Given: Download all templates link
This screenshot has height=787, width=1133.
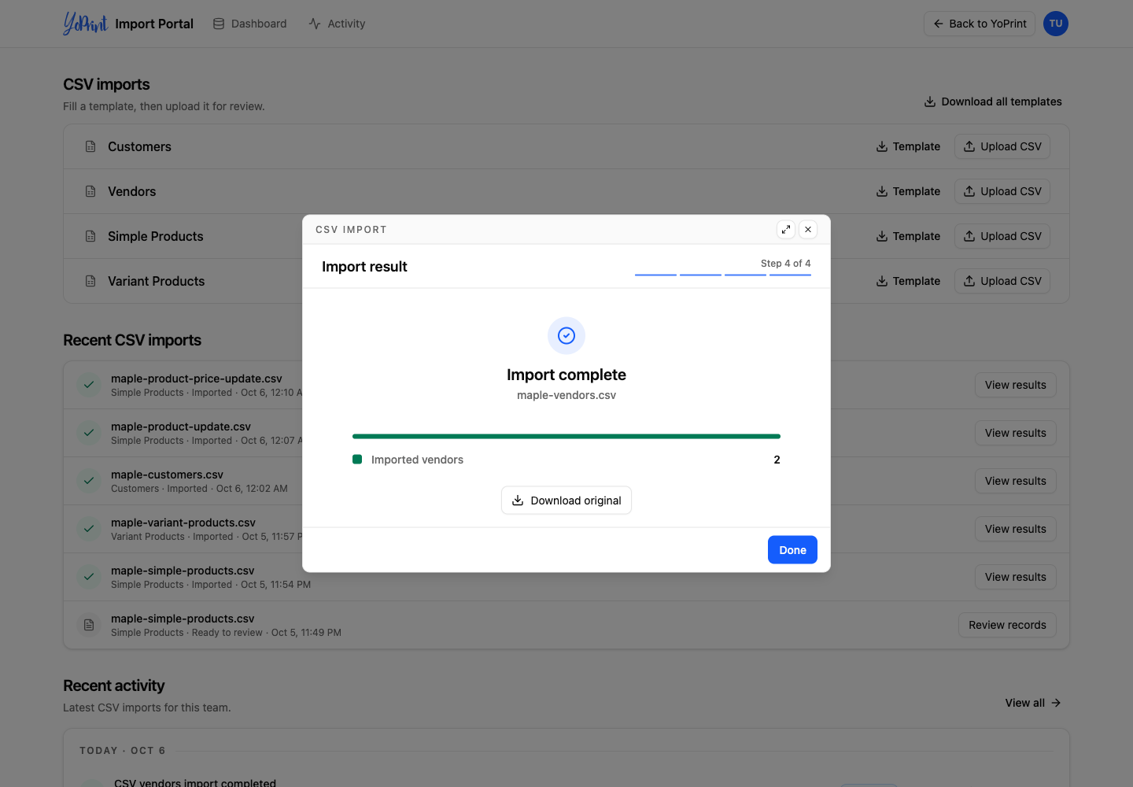Looking at the screenshot, I should (993, 102).
